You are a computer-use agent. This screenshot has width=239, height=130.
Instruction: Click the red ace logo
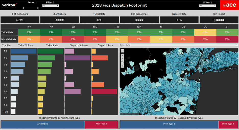coord(229,5)
